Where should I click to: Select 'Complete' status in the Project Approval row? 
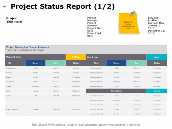click(76, 68)
